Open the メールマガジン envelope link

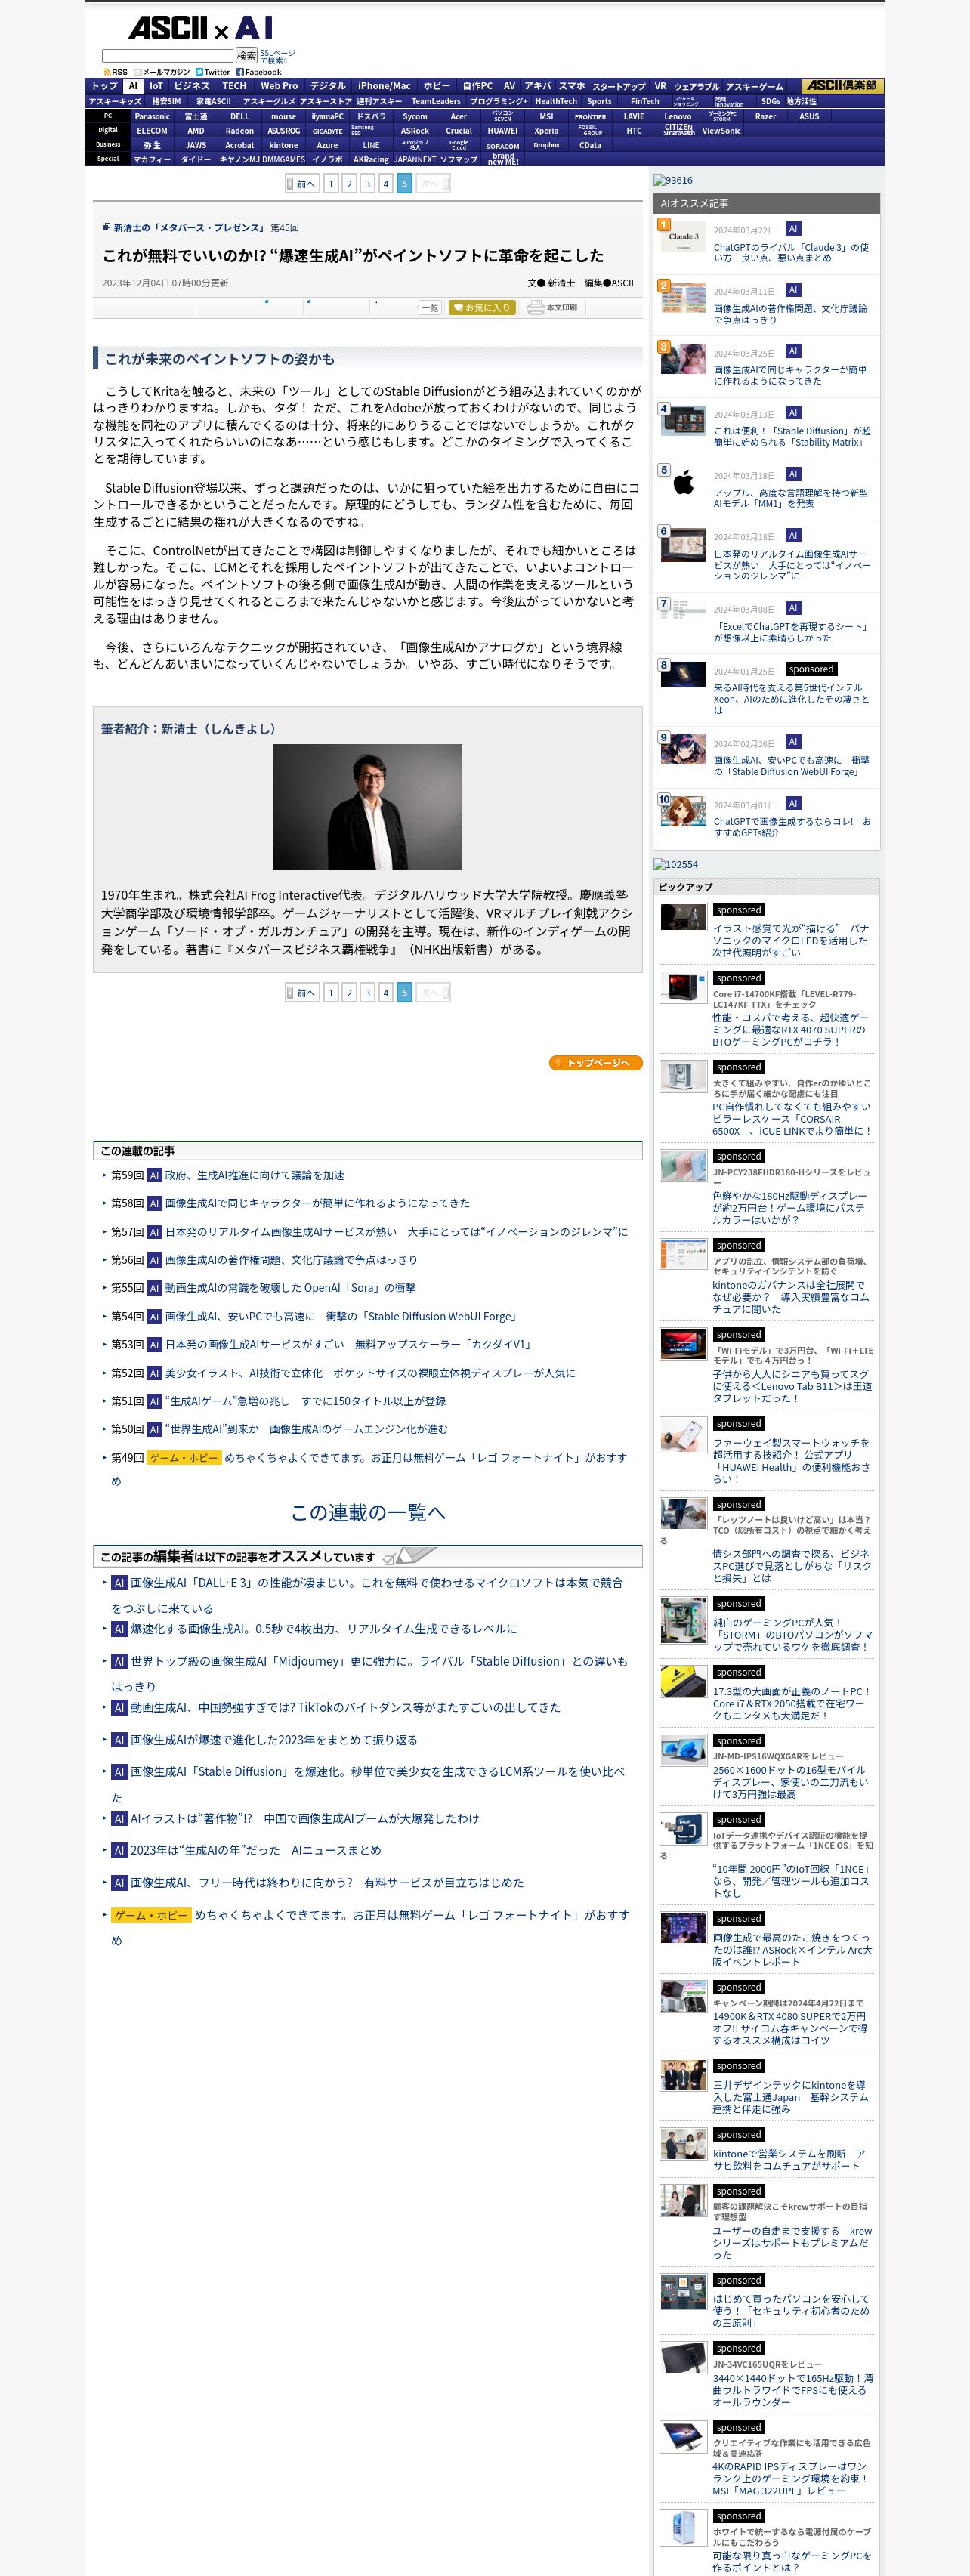162,72
